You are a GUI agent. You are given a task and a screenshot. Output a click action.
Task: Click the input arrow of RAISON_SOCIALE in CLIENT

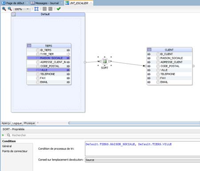149,58
